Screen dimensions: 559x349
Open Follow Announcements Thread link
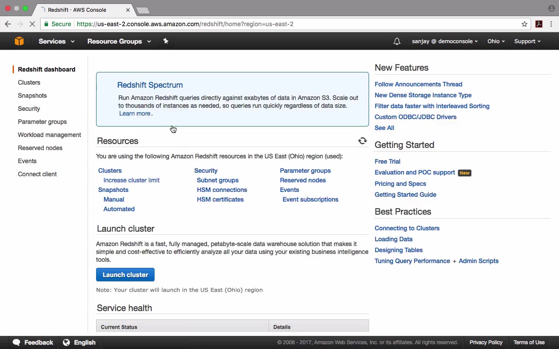click(418, 84)
